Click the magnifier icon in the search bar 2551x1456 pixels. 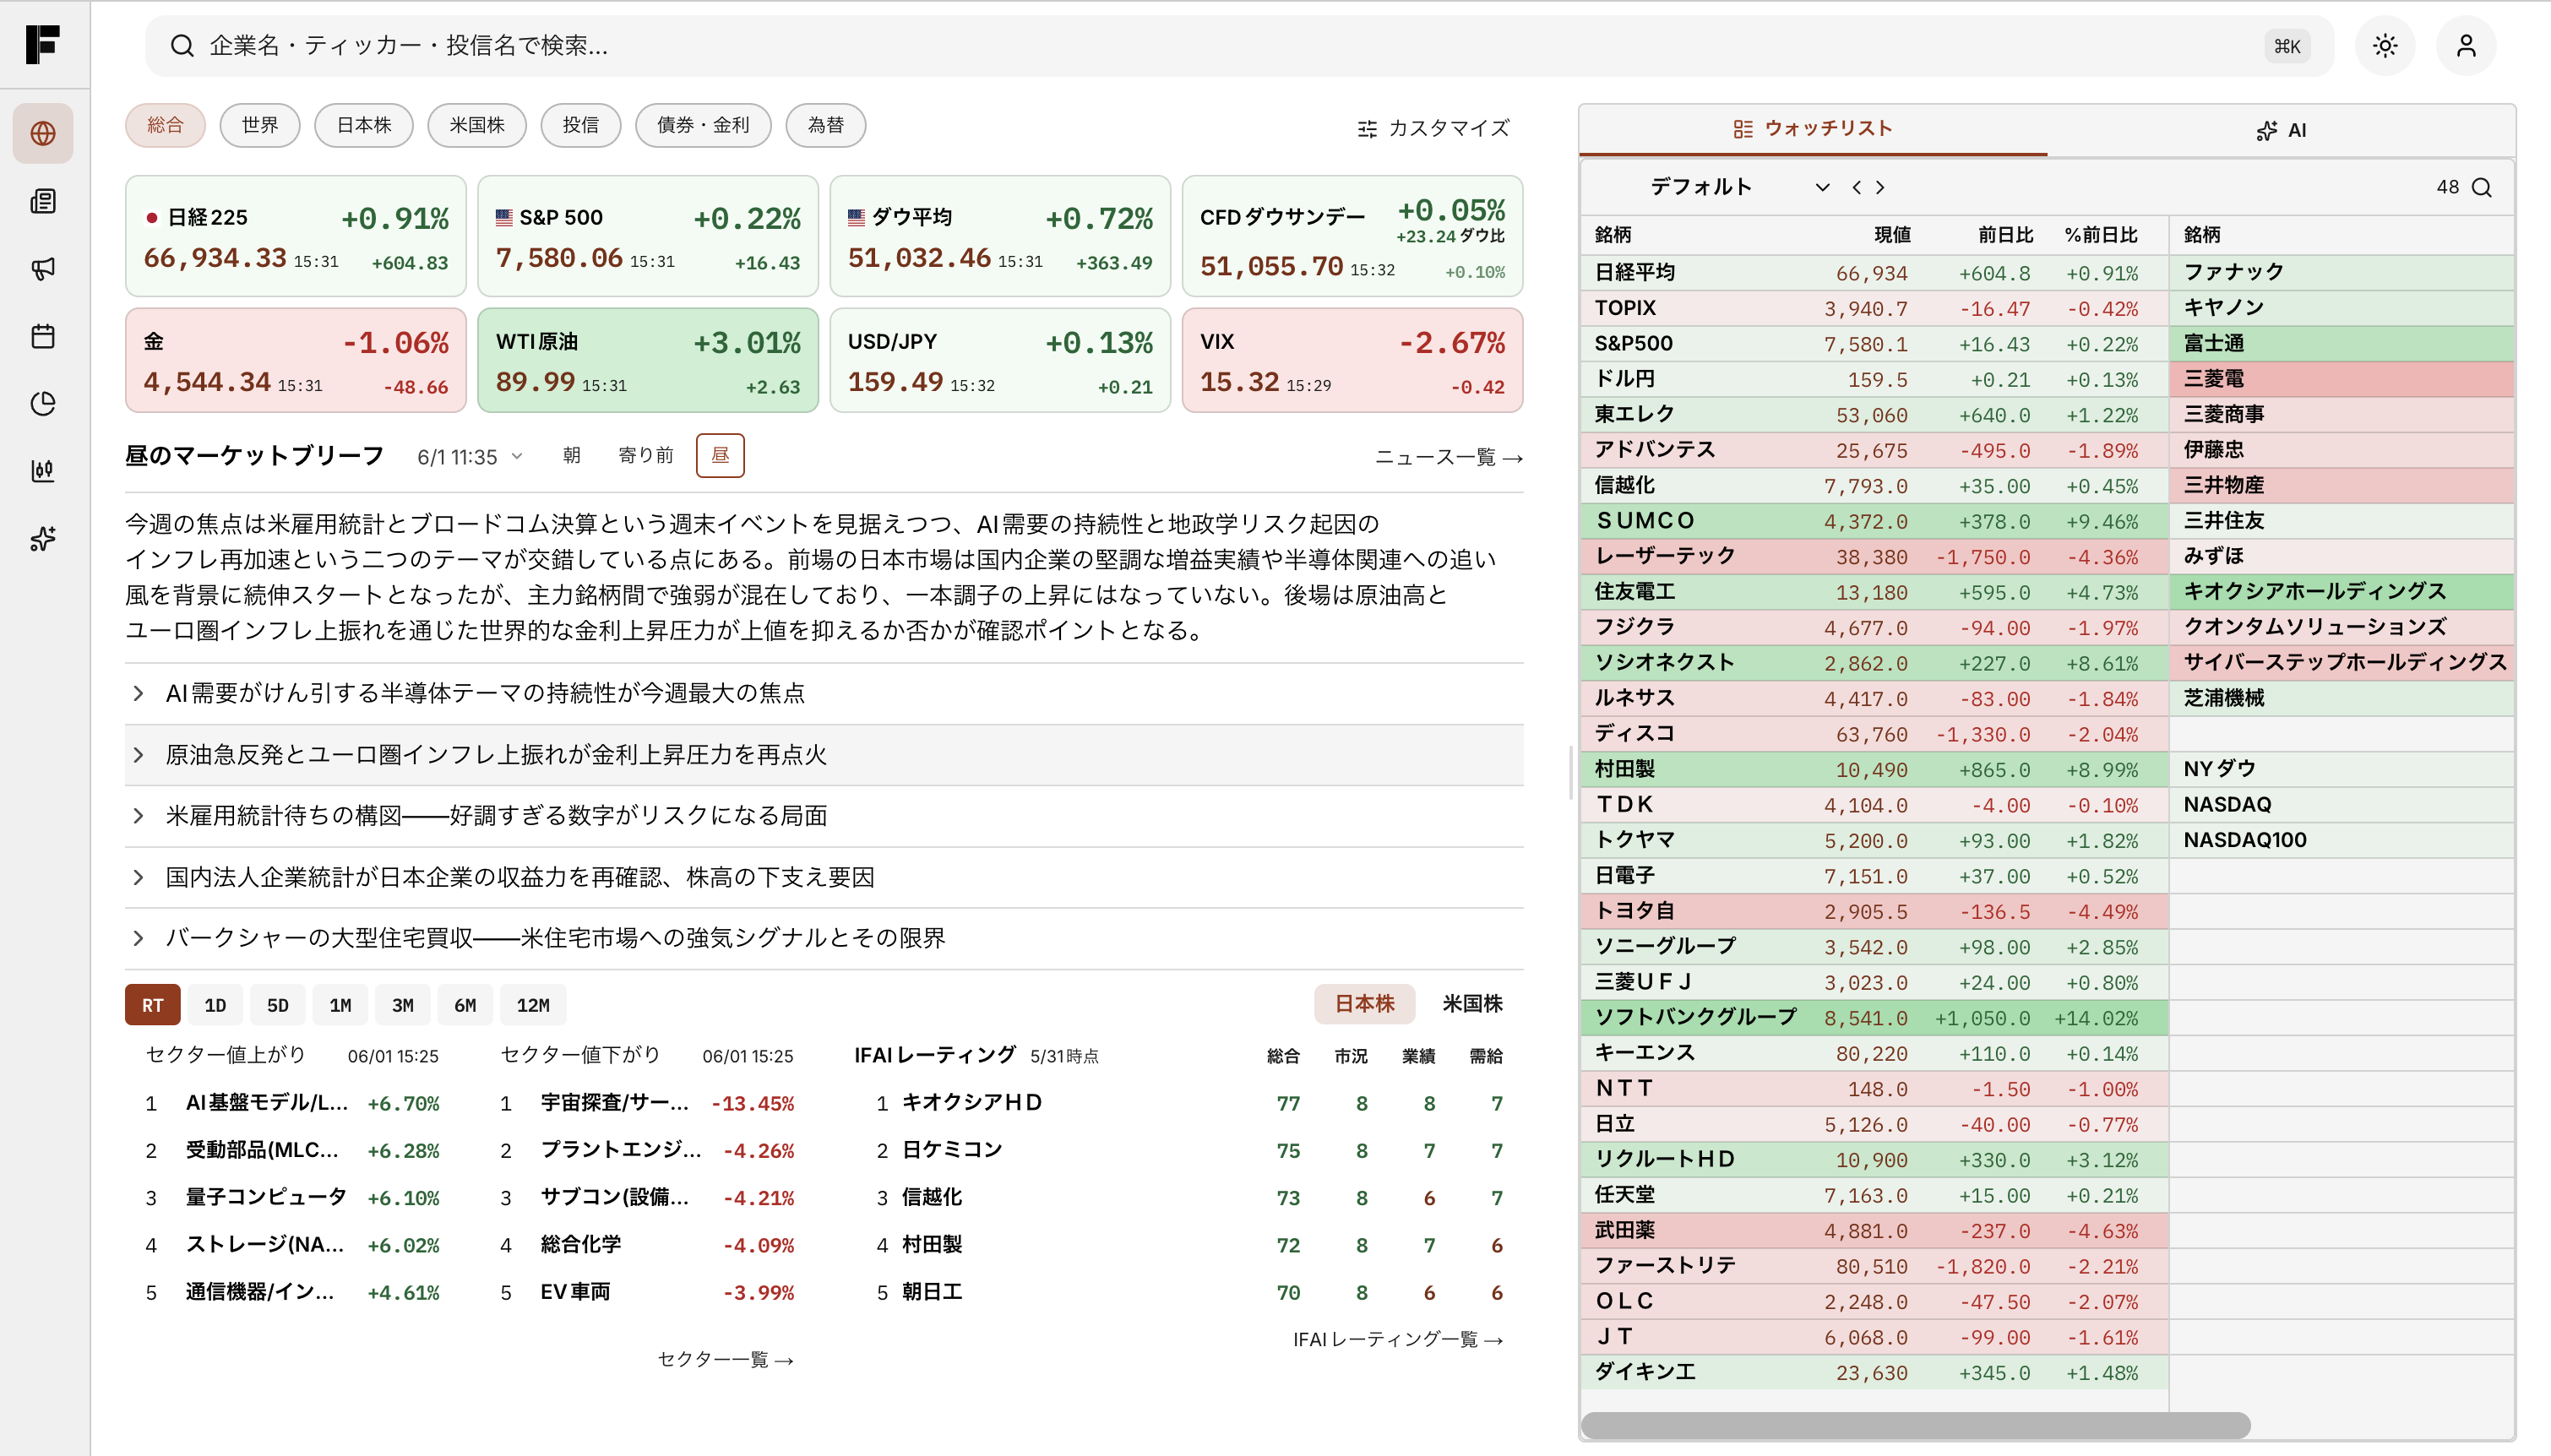click(x=182, y=46)
